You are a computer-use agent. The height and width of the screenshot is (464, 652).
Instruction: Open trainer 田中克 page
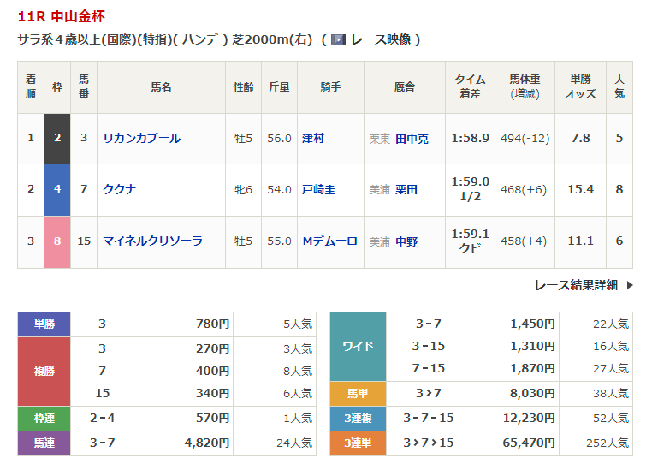[412, 138]
